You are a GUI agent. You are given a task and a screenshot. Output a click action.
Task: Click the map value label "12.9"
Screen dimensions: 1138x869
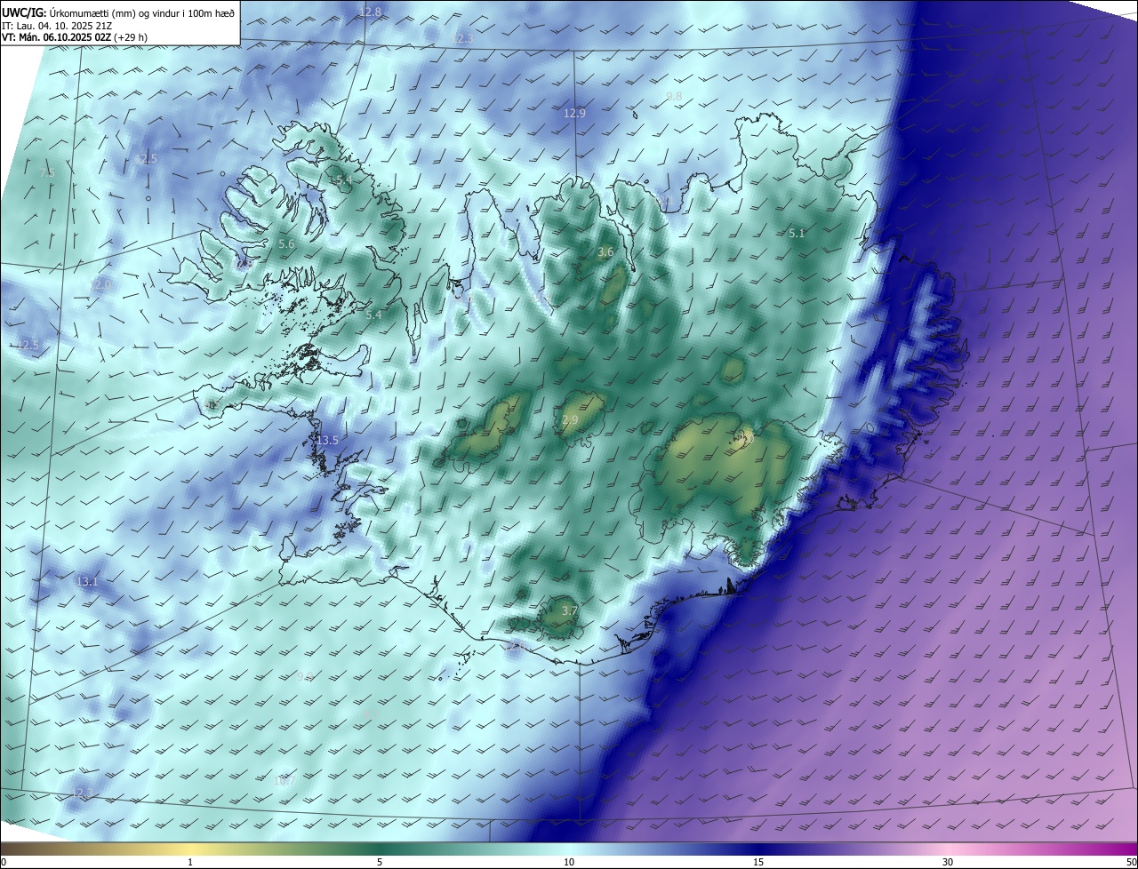pos(575,113)
